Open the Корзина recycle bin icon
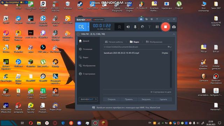Image resolution: width=224 pixels, height=126 pixels. click(68, 6)
